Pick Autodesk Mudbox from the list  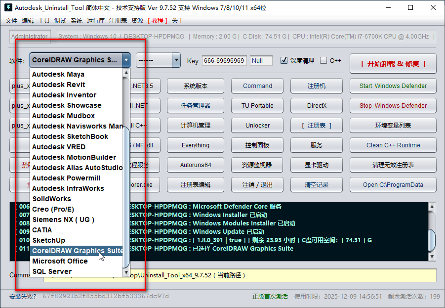(x=77, y=116)
